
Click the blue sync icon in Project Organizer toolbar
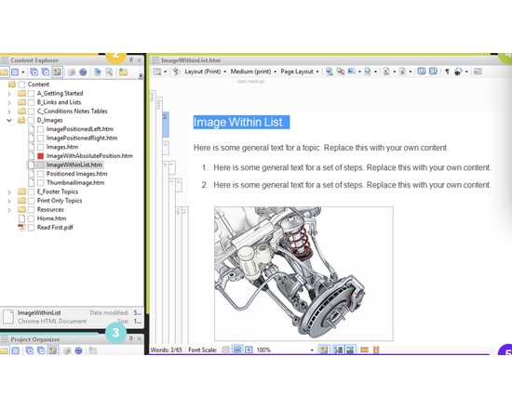(x=78, y=350)
